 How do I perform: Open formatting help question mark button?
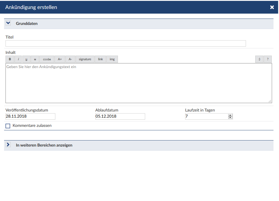[x=267, y=59]
